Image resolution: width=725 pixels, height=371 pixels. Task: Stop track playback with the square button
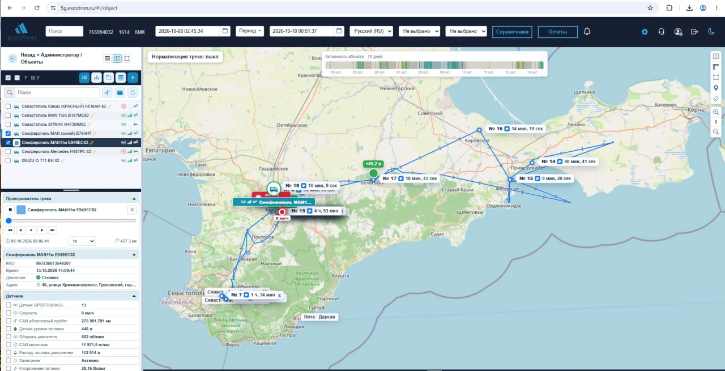coord(10,210)
